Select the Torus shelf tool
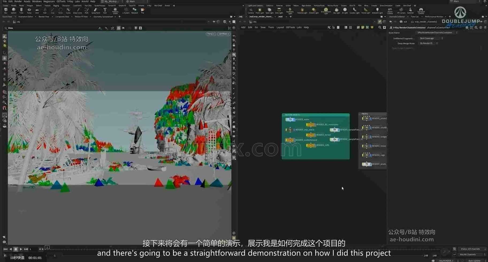This screenshot has width=488, height=262. pos(29,10)
